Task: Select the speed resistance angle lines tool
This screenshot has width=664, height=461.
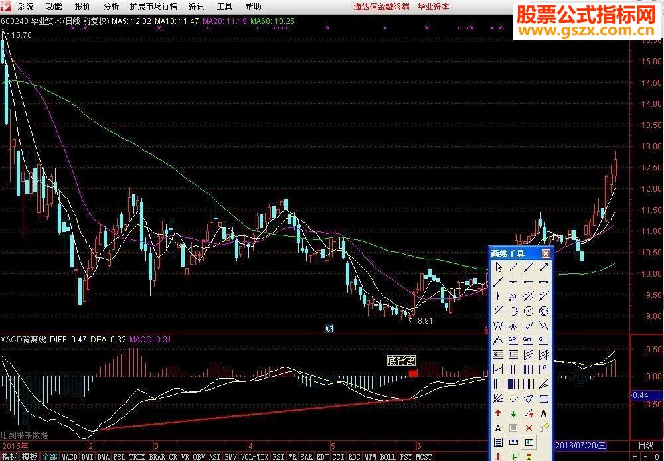Action: pos(544,383)
